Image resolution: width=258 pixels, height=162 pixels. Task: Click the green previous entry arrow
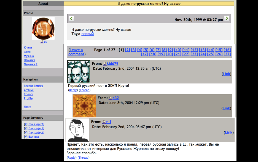pos(71,19)
